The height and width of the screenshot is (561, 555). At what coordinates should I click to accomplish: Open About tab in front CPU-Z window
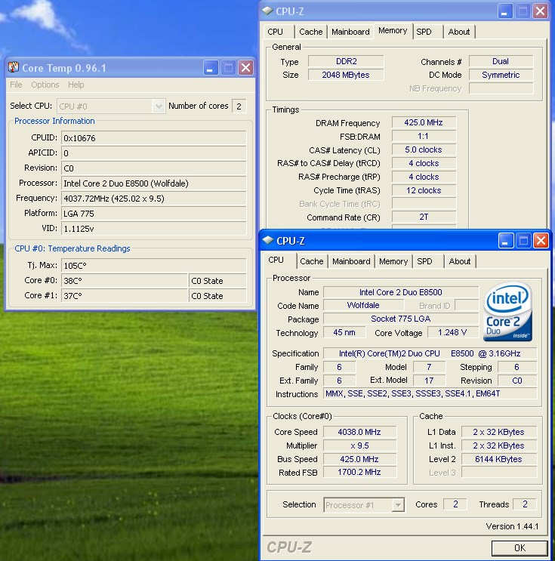(x=460, y=261)
